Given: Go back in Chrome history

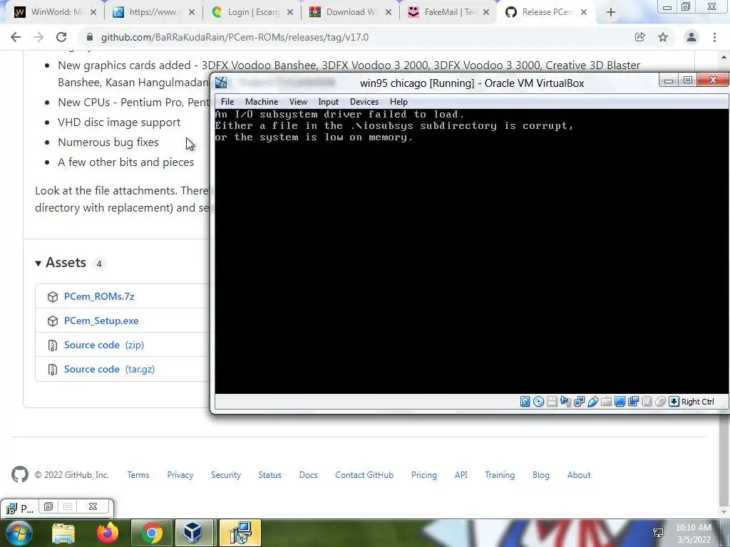Looking at the screenshot, I should (x=16, y=37).
